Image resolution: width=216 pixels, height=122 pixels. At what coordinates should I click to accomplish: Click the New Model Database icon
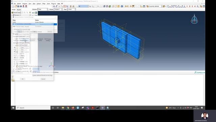13,6
